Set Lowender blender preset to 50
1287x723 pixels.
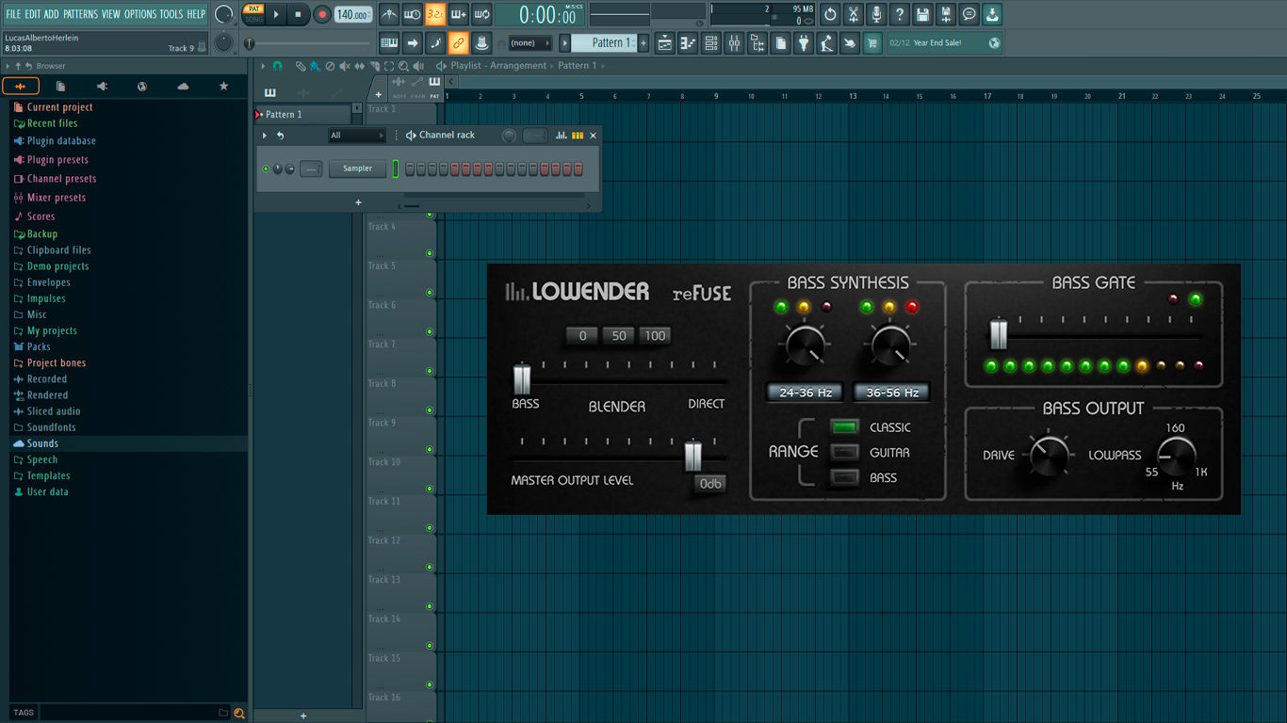tap(619, 335)
